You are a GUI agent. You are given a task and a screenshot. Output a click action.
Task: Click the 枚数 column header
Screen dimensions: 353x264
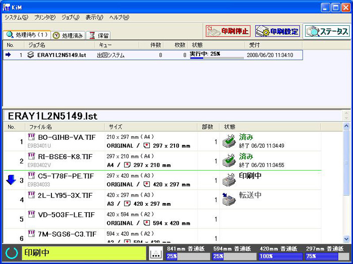pyautogui.click(x=176, y=45)
